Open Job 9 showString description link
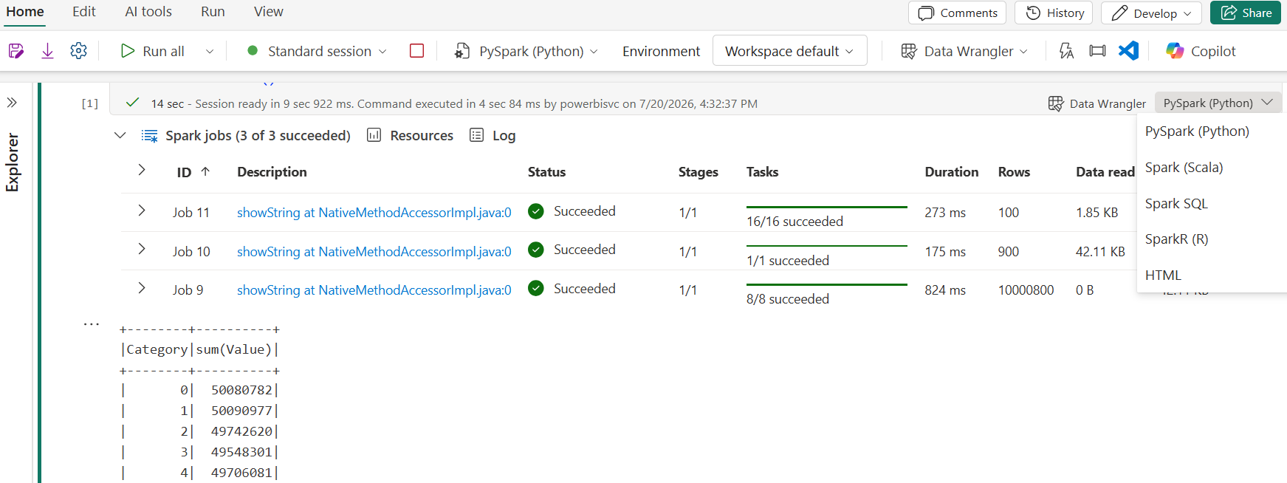Image resolution: width=1287 pixels, height=483 pixels. point(374,290)
